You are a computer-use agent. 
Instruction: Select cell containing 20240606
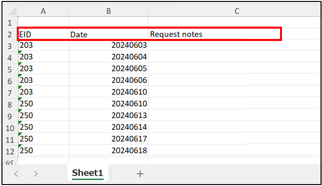[x=109, y=80]
